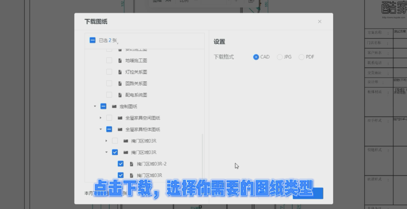Screen dimensions: 407x209
Task: Click the 下载格式 label
Action: 224,57
